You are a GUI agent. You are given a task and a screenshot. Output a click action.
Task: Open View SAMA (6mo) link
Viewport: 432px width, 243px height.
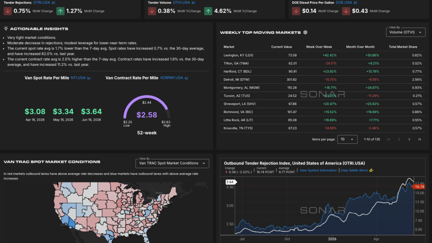click(x=354, y=170)
